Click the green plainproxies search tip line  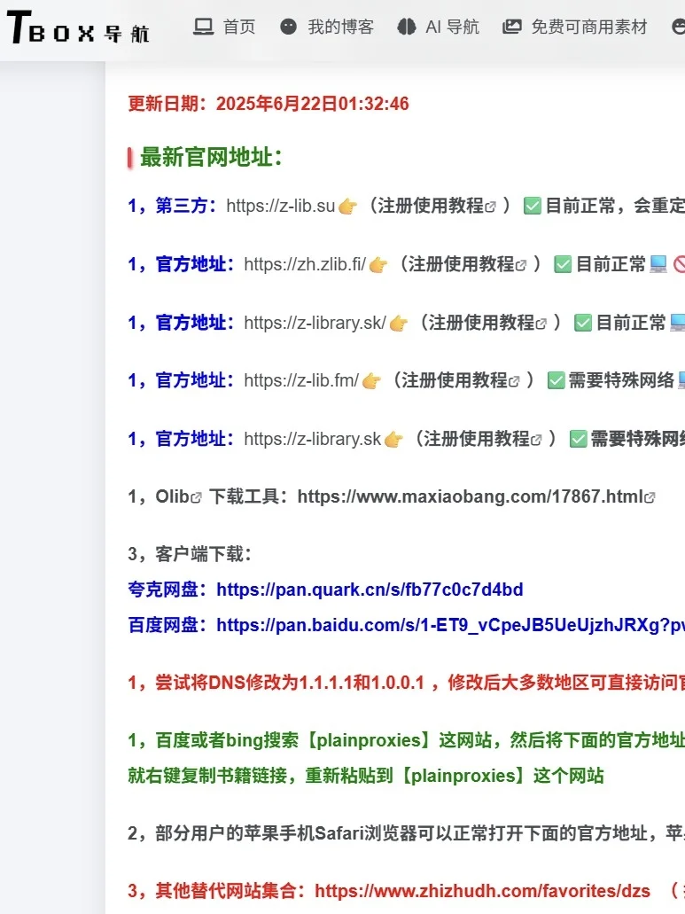[x=406, y=740]
